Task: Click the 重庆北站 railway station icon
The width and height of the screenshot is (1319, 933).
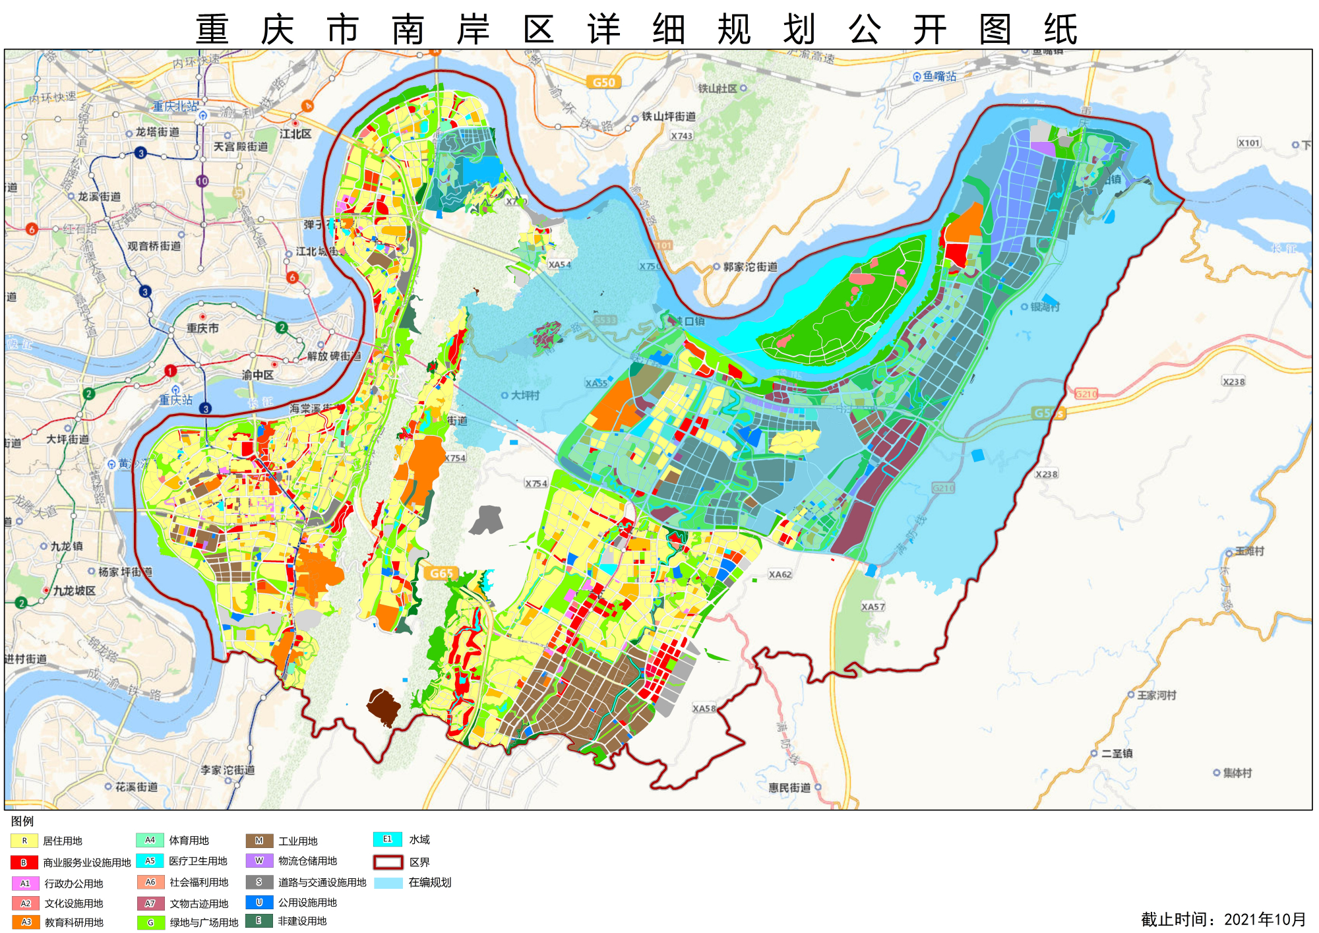Action: pos(203,115)
